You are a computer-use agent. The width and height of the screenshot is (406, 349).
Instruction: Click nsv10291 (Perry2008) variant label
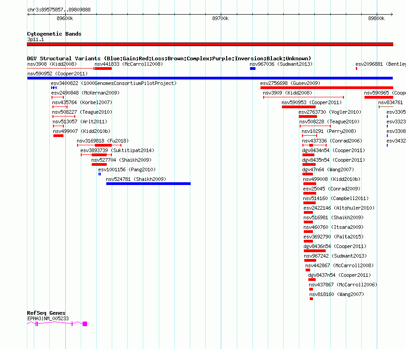[x=329, y=131]
